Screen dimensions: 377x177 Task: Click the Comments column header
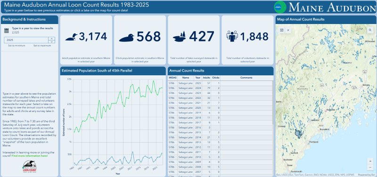246,78
